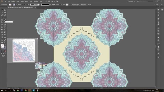Image resolution: width=164 pixels, height=92 pixels.
Task: Open brush definition dropdown
Action: [x=50, y=5]
